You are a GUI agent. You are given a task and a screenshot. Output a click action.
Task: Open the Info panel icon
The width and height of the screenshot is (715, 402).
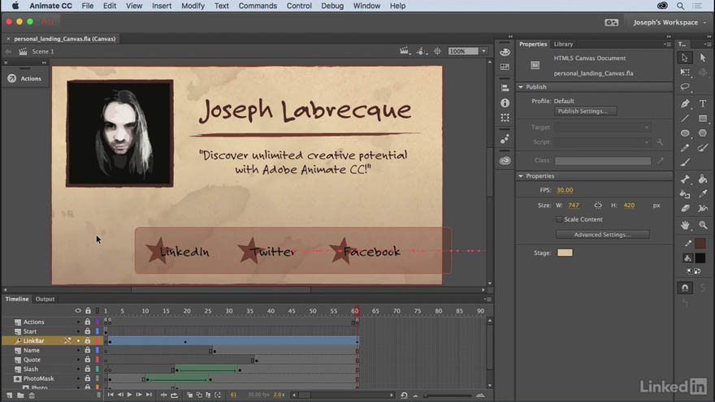click(505, 103)
